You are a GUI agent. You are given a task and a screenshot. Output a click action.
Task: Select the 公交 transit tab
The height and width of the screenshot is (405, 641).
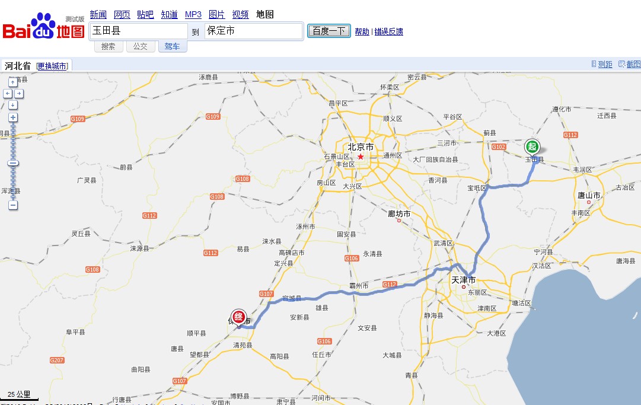tap(140, 46)
